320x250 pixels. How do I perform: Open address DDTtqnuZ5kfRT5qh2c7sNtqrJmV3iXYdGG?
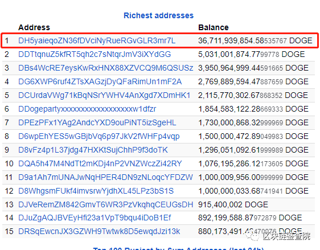pyautogui.click(x=95, y=54)
